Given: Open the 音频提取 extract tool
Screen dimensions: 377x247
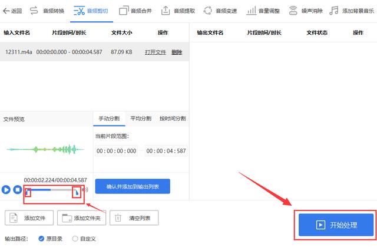Looking at the screenshot, I should [178, 11].
